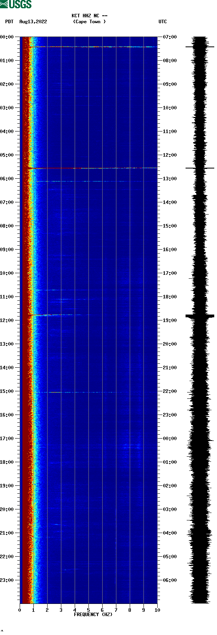Click the 'PDT' timezone label

[9, 22]
